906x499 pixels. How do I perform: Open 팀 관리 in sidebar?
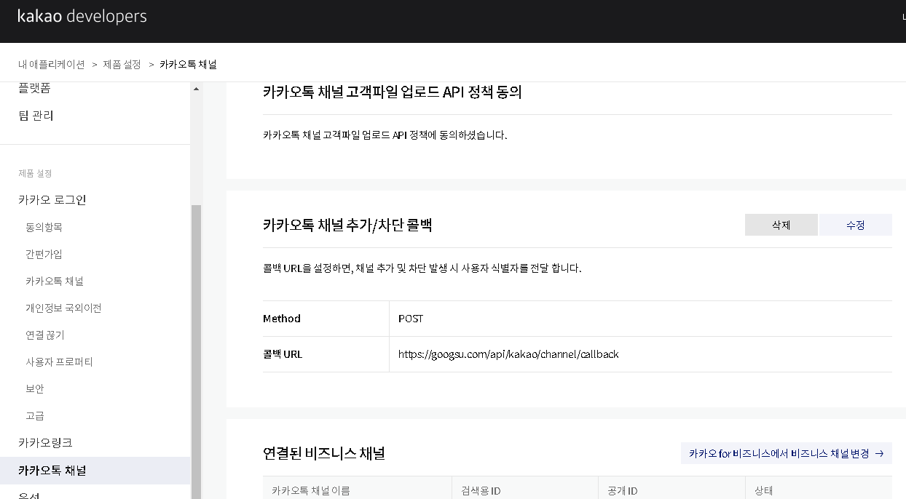tap(36, 116)
